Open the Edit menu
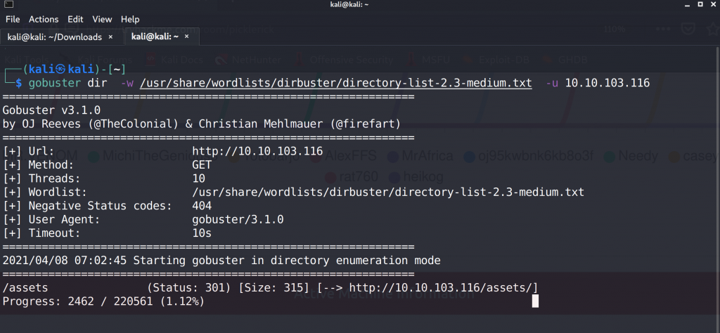Viewport: 720px width, 333px height. tap(75, 19)
